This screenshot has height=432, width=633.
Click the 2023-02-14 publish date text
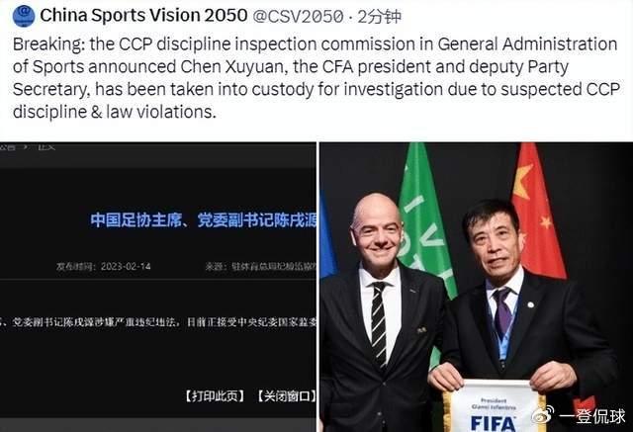[126, 266]
